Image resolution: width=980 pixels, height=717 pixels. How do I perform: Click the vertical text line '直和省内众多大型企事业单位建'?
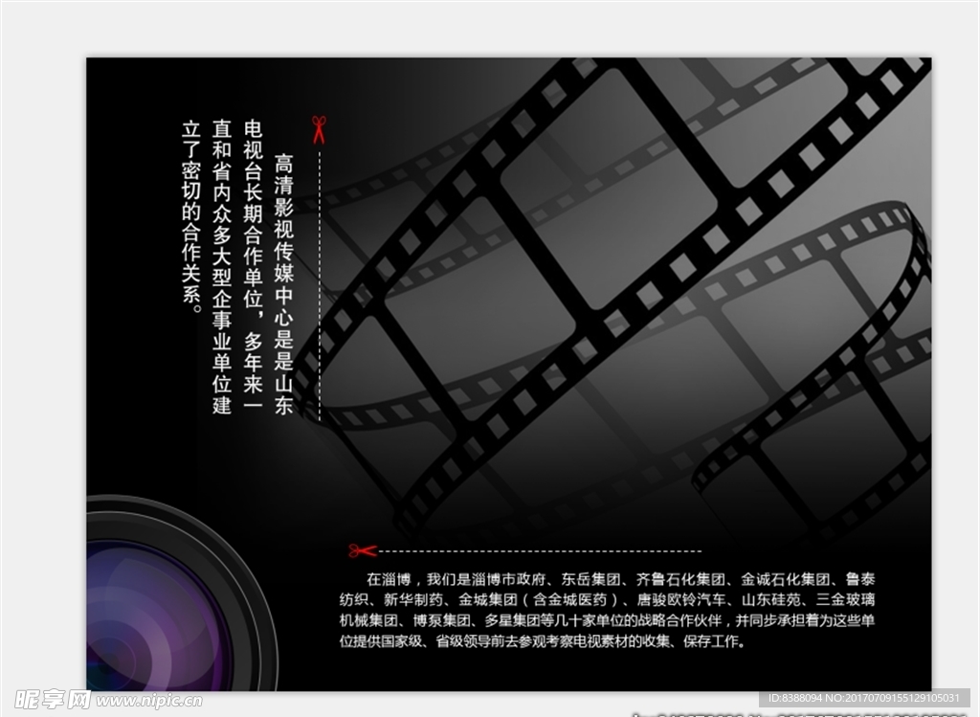[x=222, y=267]
